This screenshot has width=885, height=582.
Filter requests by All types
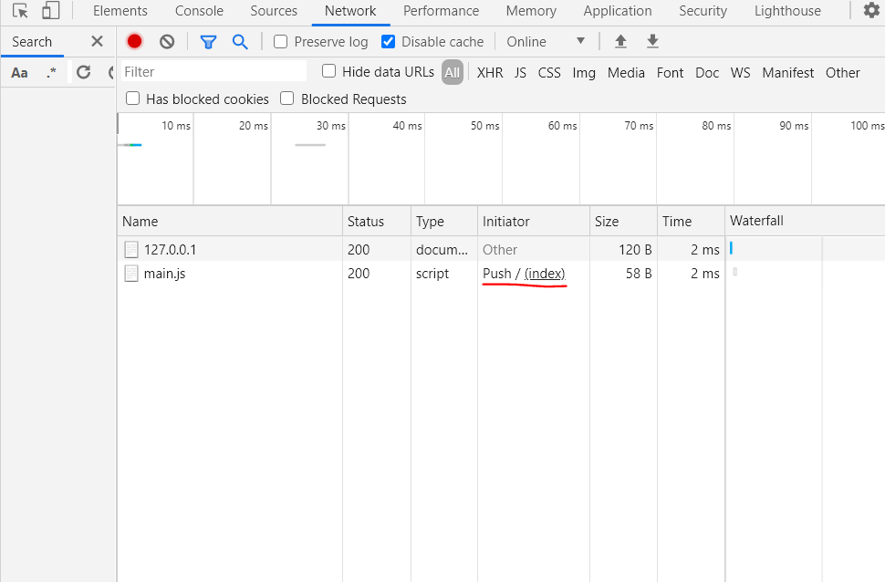pyautogui.click(x=453, y=72)
